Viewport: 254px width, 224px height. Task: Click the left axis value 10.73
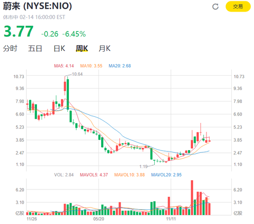pos(19,77)
